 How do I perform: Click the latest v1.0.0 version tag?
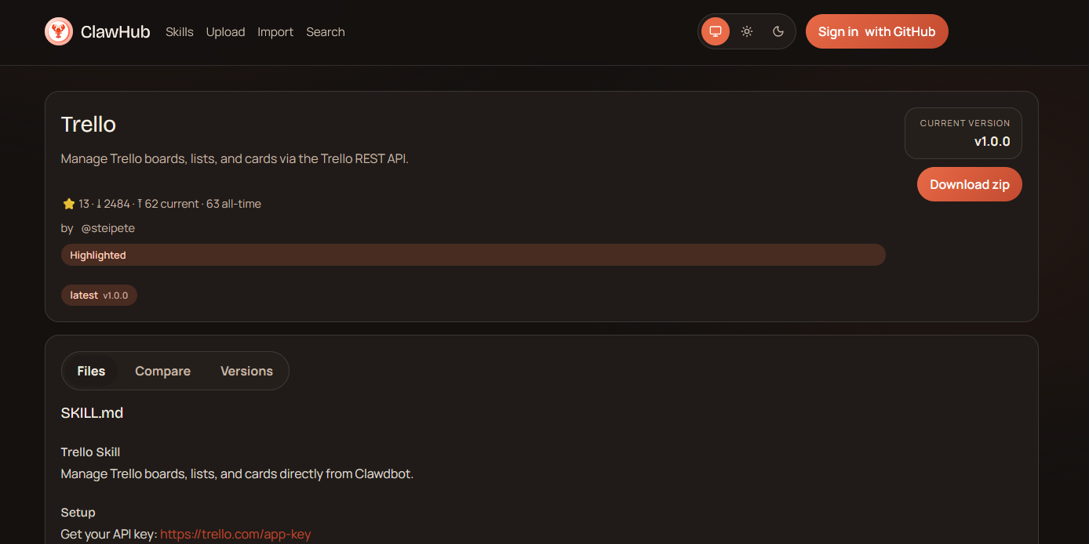click(x=99, y=296)
